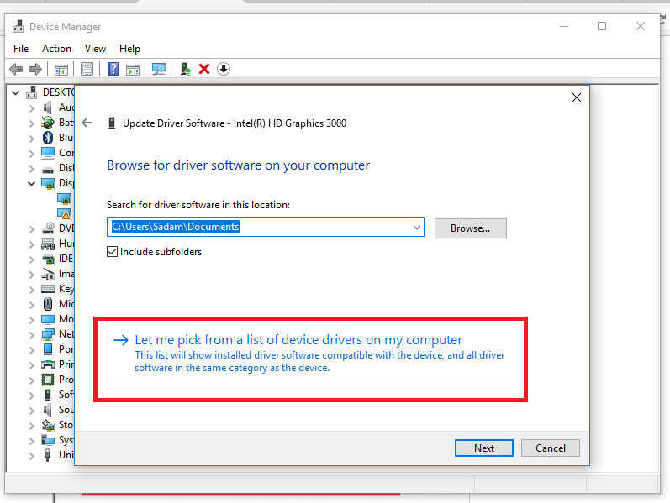Image resolution: width=670 pixels, height=503 pixels.
Task: Expand the Sound node chevron
Action: [x=31, y=411]
